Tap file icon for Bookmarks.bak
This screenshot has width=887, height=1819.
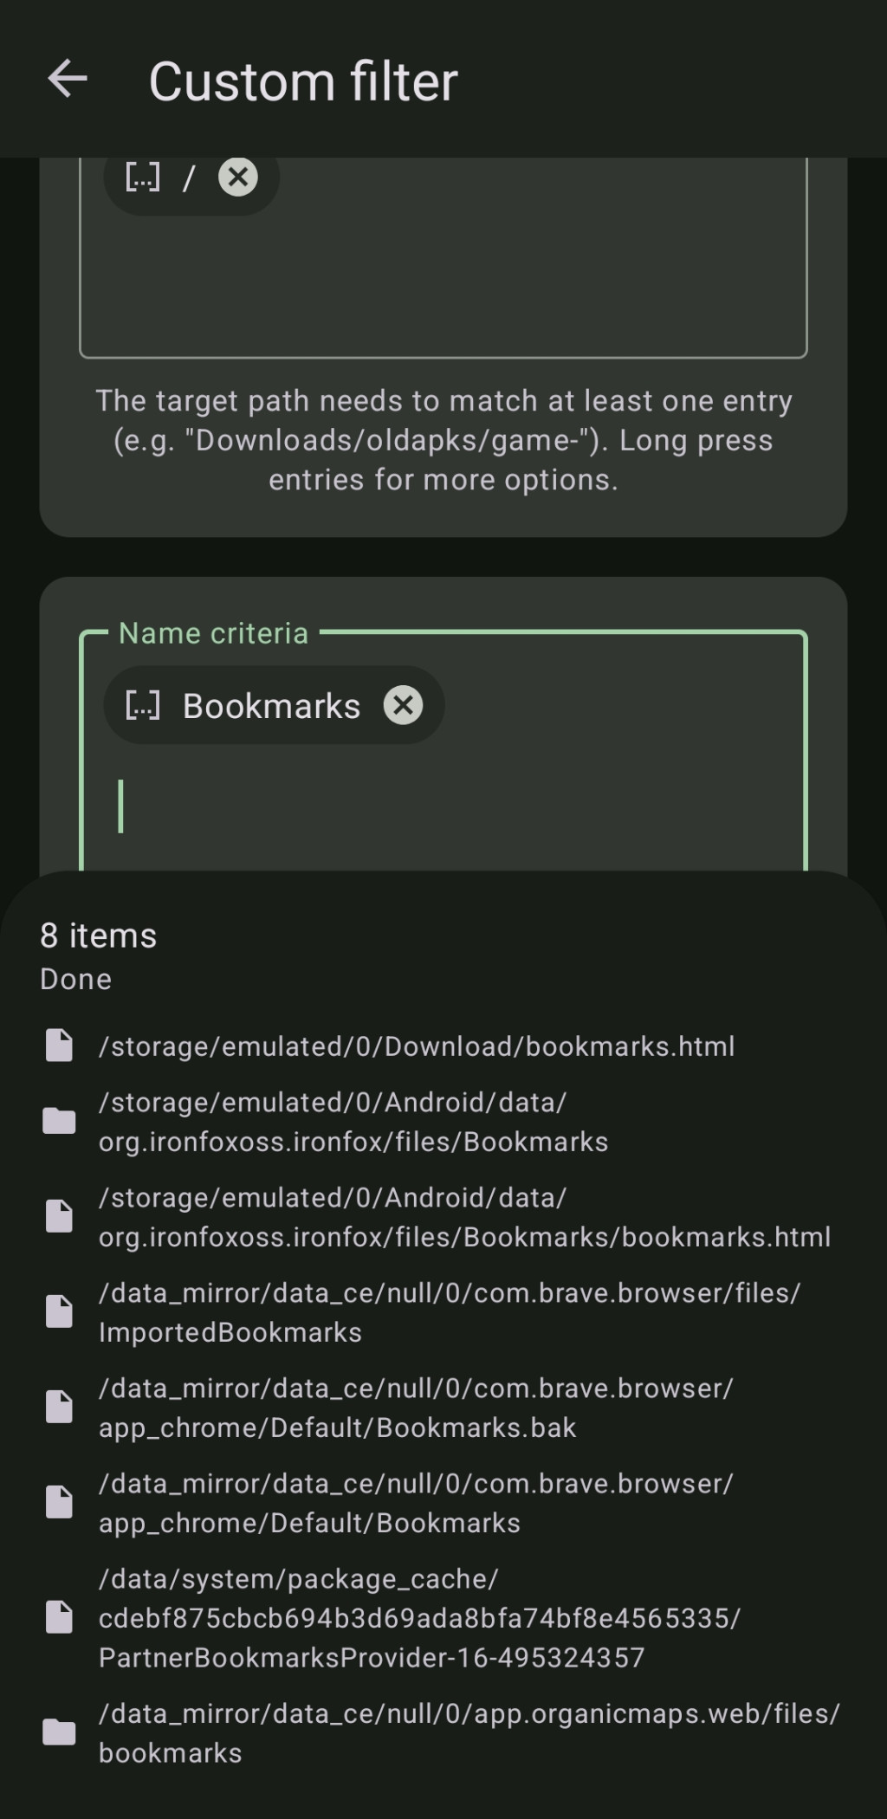[59, 1407]
